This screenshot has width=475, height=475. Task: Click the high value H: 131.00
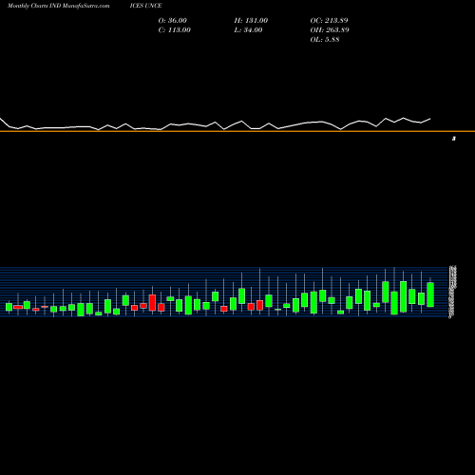coord(251,21)
